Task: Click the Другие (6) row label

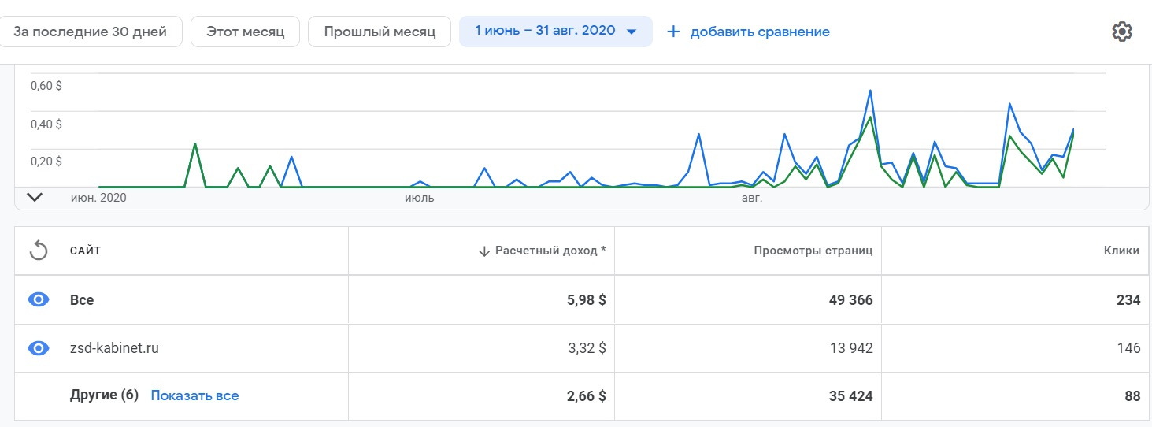Action: [x=104, y=395]
